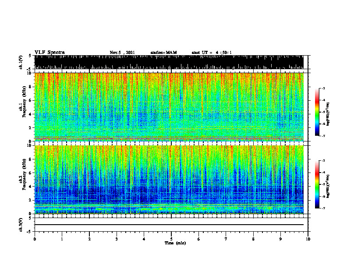Click the "-5" tick on ch.1 colorbar
This screenshot has height=268, width=347.
point(323,112)
